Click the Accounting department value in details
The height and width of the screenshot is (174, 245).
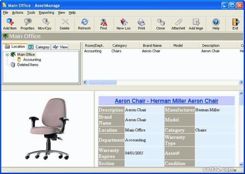point(135,140)
